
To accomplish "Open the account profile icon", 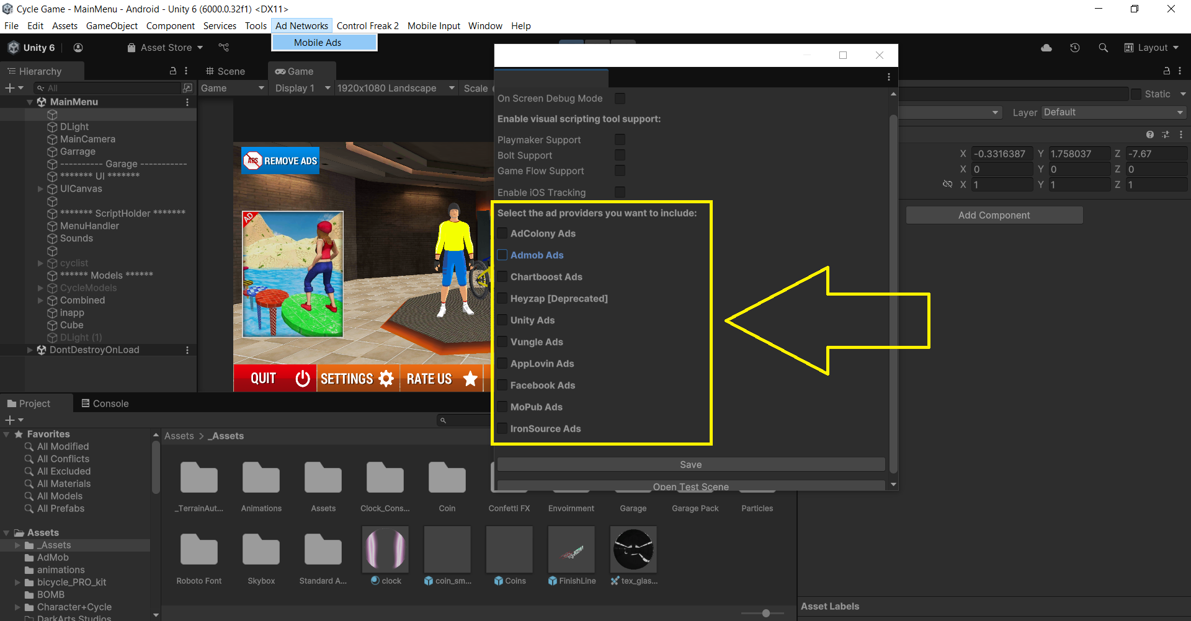I will [x=78, y=48].
